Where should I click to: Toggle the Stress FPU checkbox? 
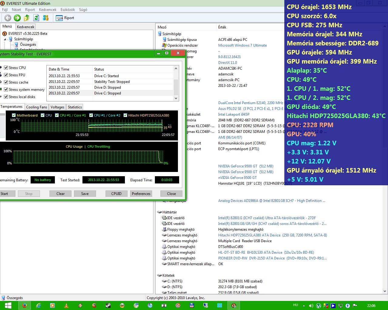[x=6, y=75]
